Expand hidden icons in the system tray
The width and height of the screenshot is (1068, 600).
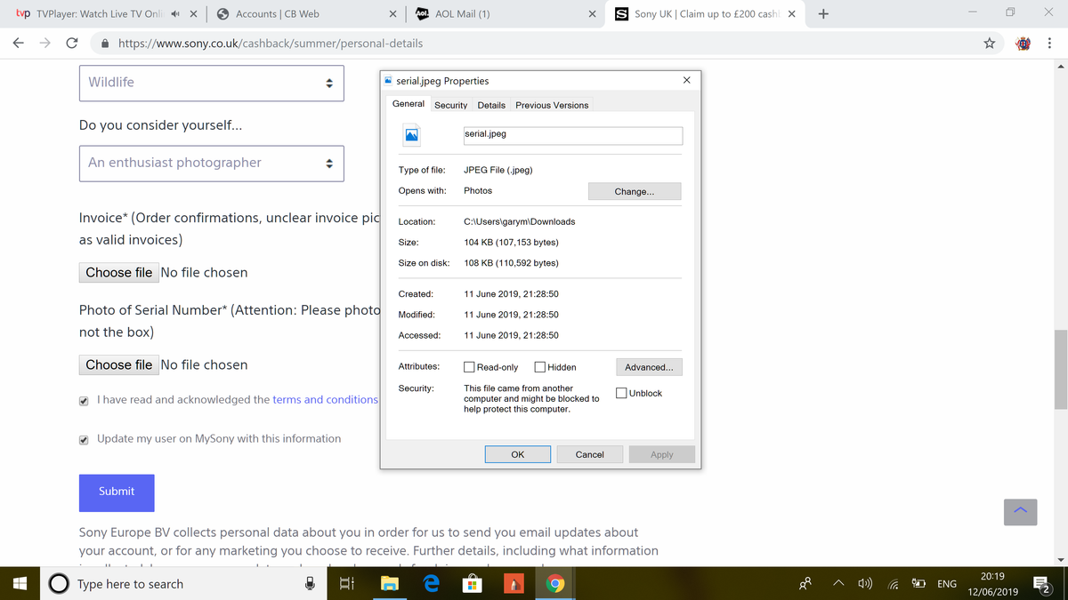tap(837, 583)
